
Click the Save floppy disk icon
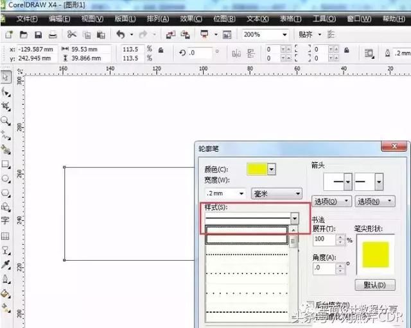click(39, 35)
